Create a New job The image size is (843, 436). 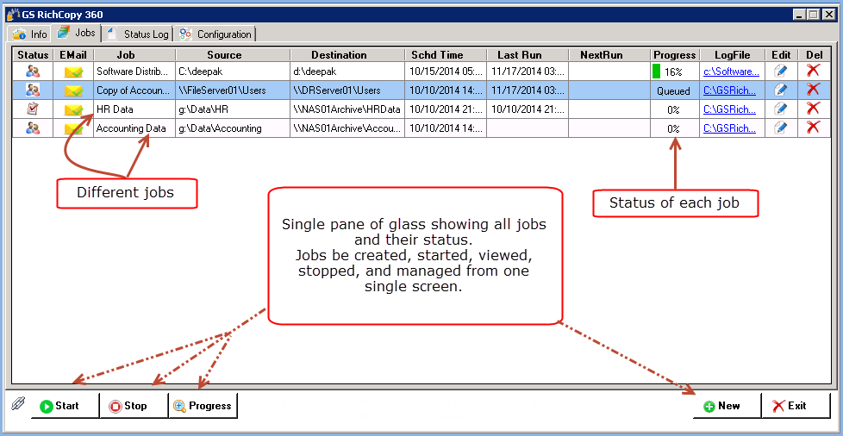(x=727, y=405)
